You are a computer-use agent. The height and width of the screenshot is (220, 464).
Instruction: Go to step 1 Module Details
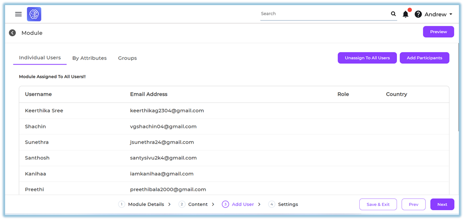click(145, 204)
